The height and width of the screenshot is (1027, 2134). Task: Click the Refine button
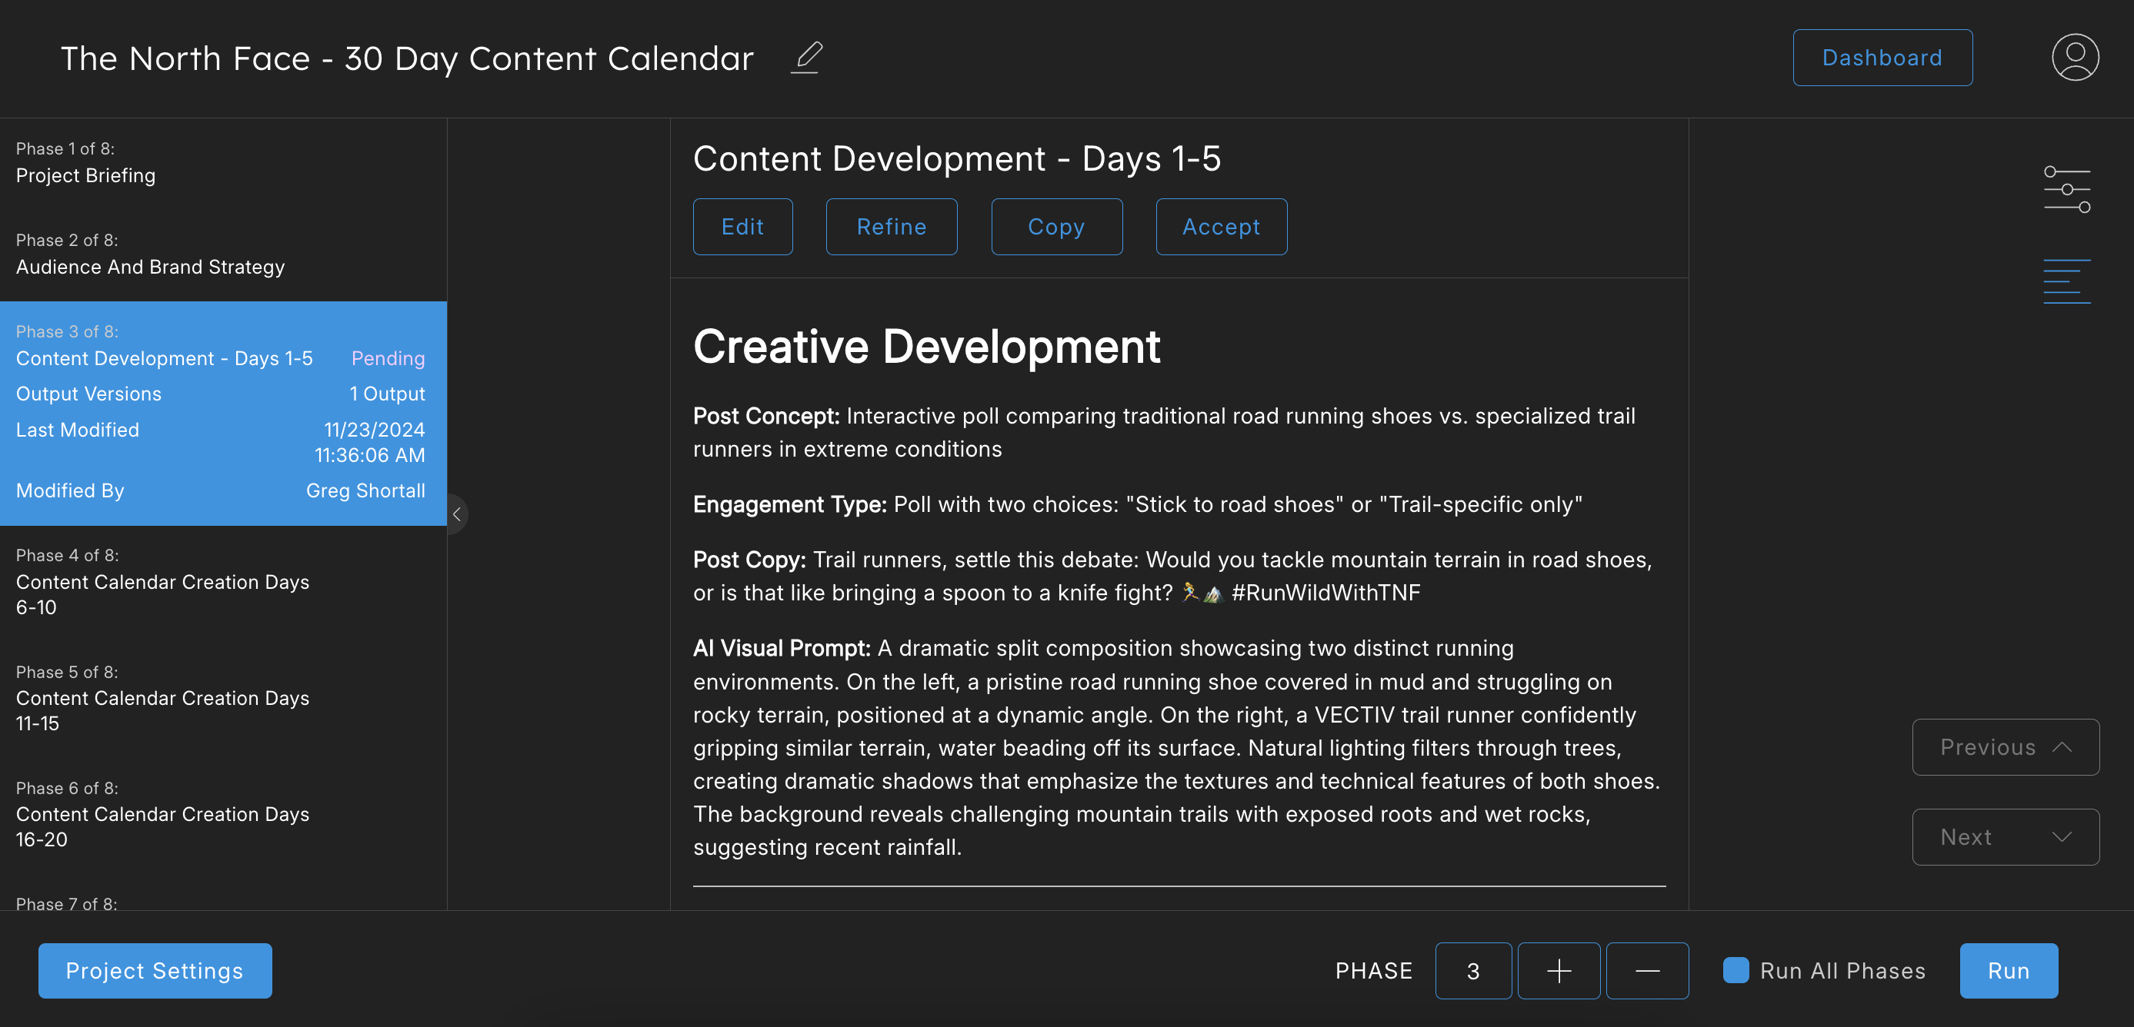892,227
